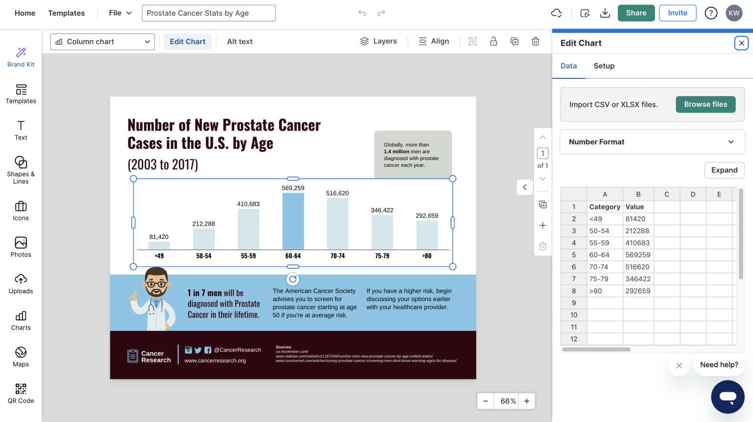
Task: Click Browse files to import a spreadsheet
Action: [705, 104]
